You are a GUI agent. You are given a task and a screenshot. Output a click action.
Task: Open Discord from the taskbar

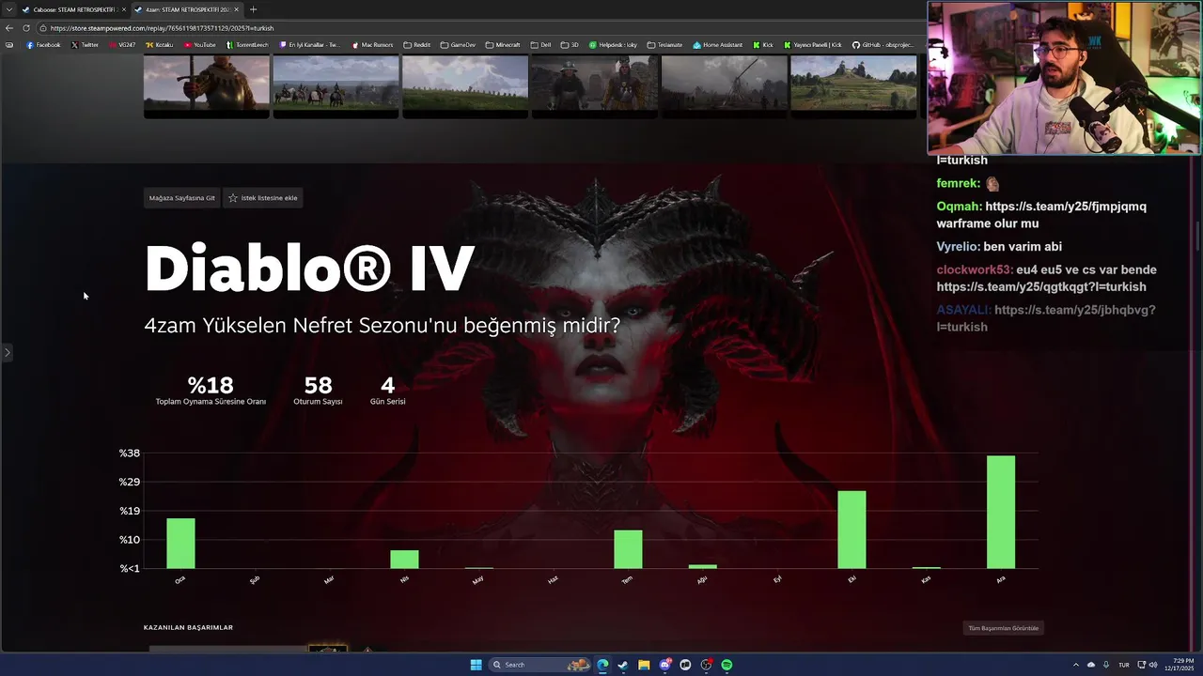pyautogui.click(x=664, y=665)
